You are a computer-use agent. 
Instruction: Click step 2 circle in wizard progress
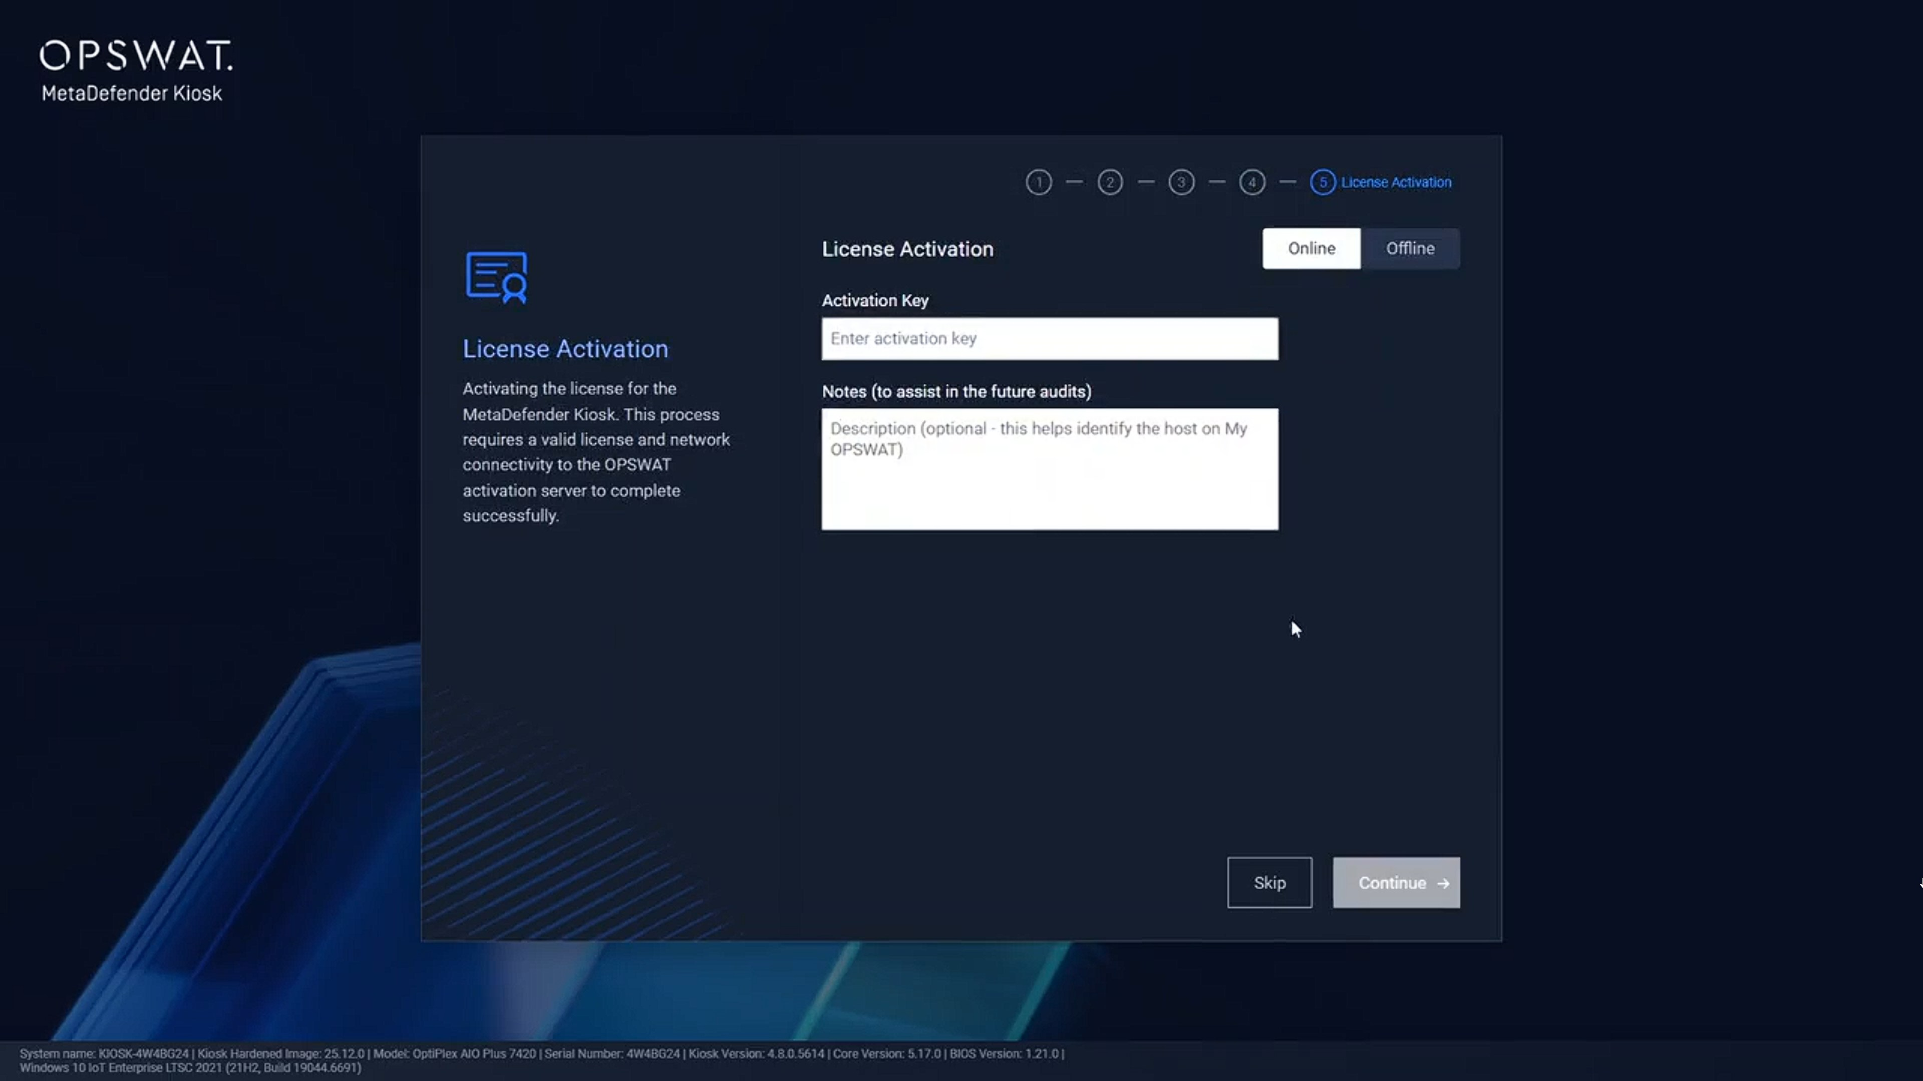(1110, 182)
